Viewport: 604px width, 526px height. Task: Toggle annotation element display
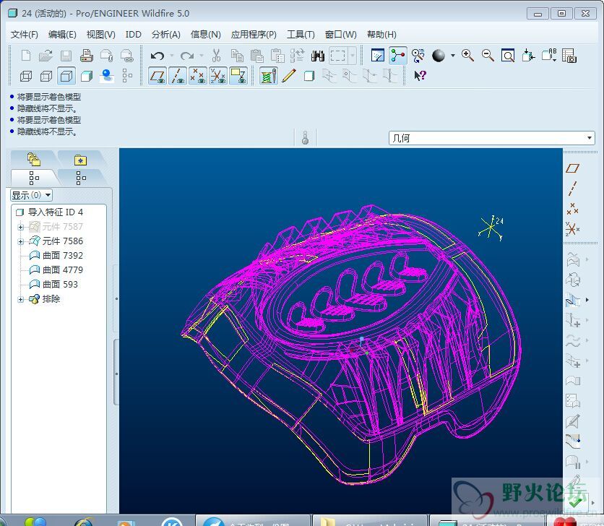[238, 76]
